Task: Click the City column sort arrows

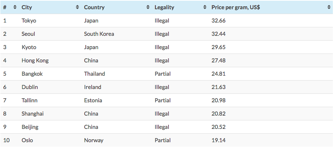Action: pos(77,7)
